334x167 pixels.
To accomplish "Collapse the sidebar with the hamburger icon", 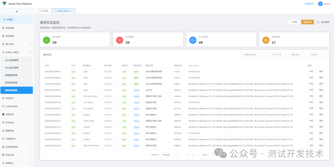I will click(17, 11).
